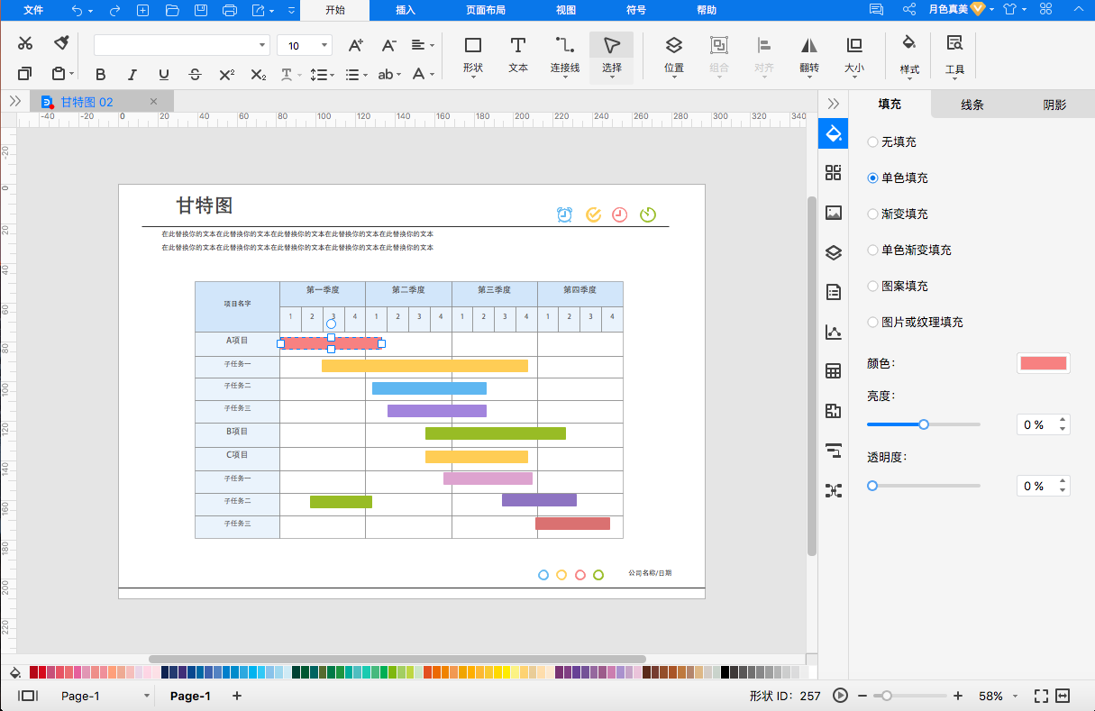1095x711 pixels.
Task: Expand the zoom percentage dropdown
Action: (x=1016, y=697)
